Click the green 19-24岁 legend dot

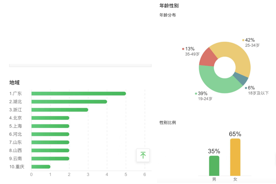point(196,93)
